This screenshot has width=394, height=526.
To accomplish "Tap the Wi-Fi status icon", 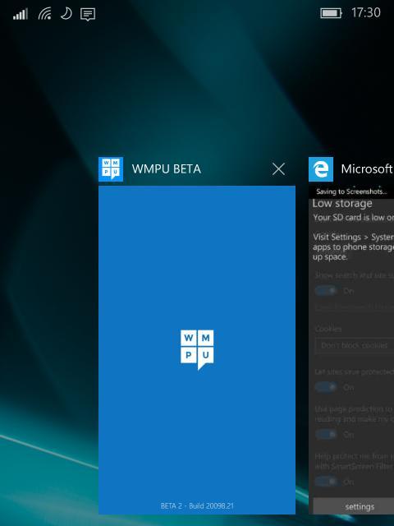I will point(45,14).
